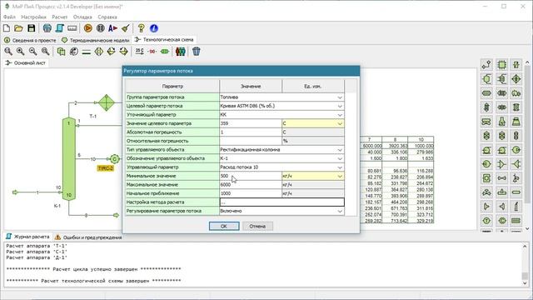The image size is (533, 300).
Task: Pick the circled 'C' controller icon in palette
Action: pos(502,221)
